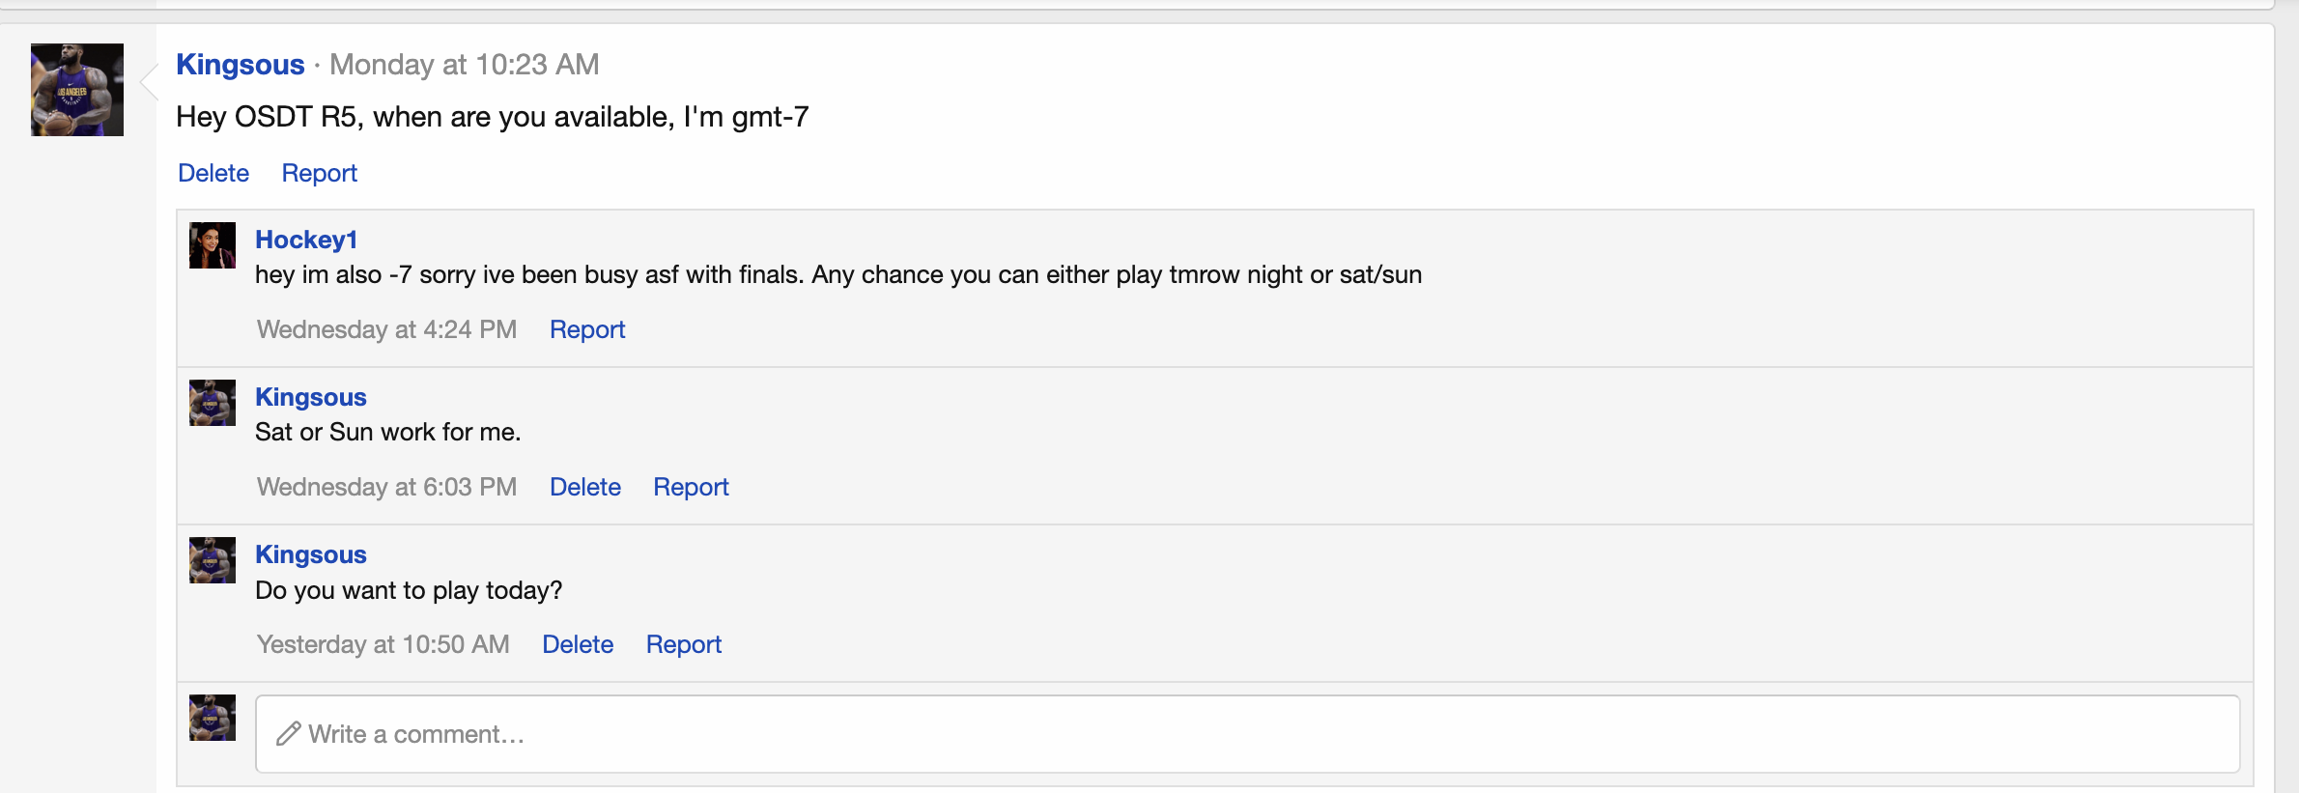Click the "Yesterday at 10:50 AM" timestamp

pos(383,644)
